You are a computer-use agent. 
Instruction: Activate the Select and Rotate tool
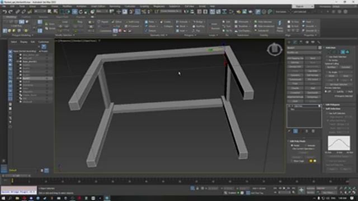pyautogui.click(x=81, y=12)
